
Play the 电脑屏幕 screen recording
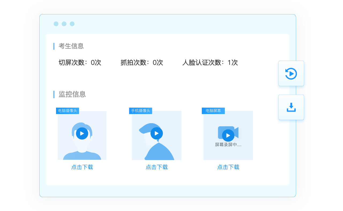(228, 135)
